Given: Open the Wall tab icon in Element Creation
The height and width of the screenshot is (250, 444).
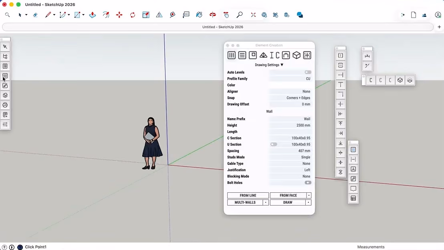Looking at the screenshot, I should (x=231, y=55).
